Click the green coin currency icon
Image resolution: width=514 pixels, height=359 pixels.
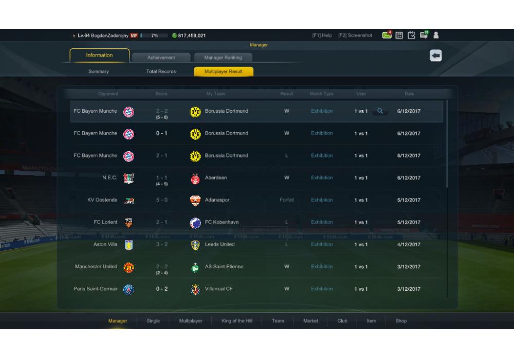[x=174, y=35]
